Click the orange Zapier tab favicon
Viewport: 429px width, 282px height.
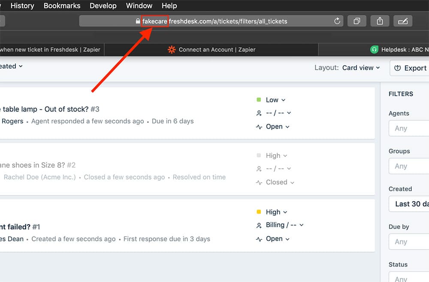(172, 50)
